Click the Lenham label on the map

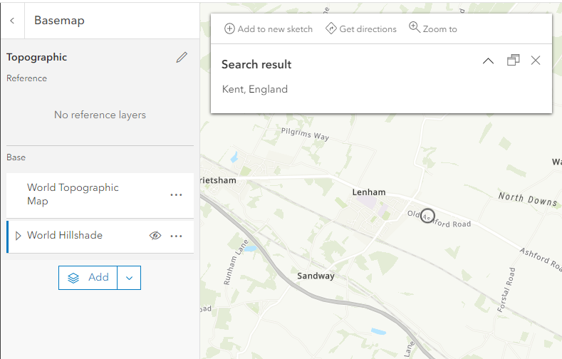[x=369, y=192]
